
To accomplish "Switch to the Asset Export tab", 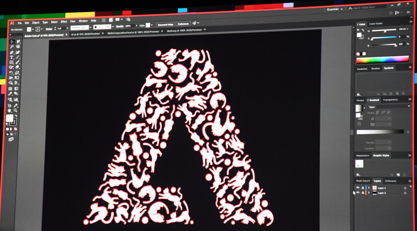I will [x=363, y=181].
